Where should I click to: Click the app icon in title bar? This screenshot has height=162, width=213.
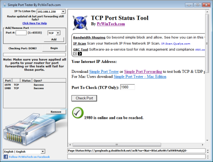click(x=5, y=5)
